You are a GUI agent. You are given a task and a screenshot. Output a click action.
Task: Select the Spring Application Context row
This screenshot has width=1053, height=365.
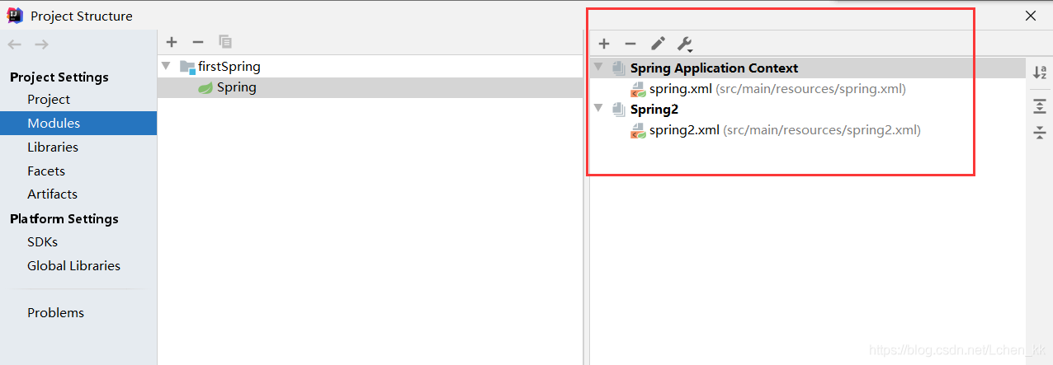pos(807,68)
